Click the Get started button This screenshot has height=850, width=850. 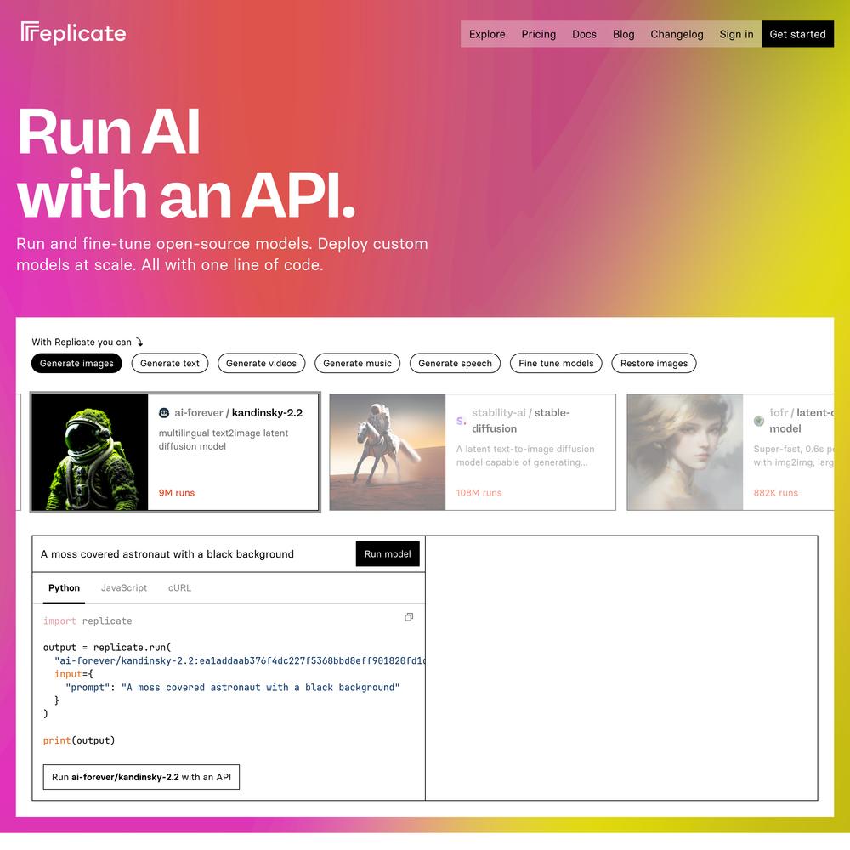pyautogui.click(x=797, y=34)
